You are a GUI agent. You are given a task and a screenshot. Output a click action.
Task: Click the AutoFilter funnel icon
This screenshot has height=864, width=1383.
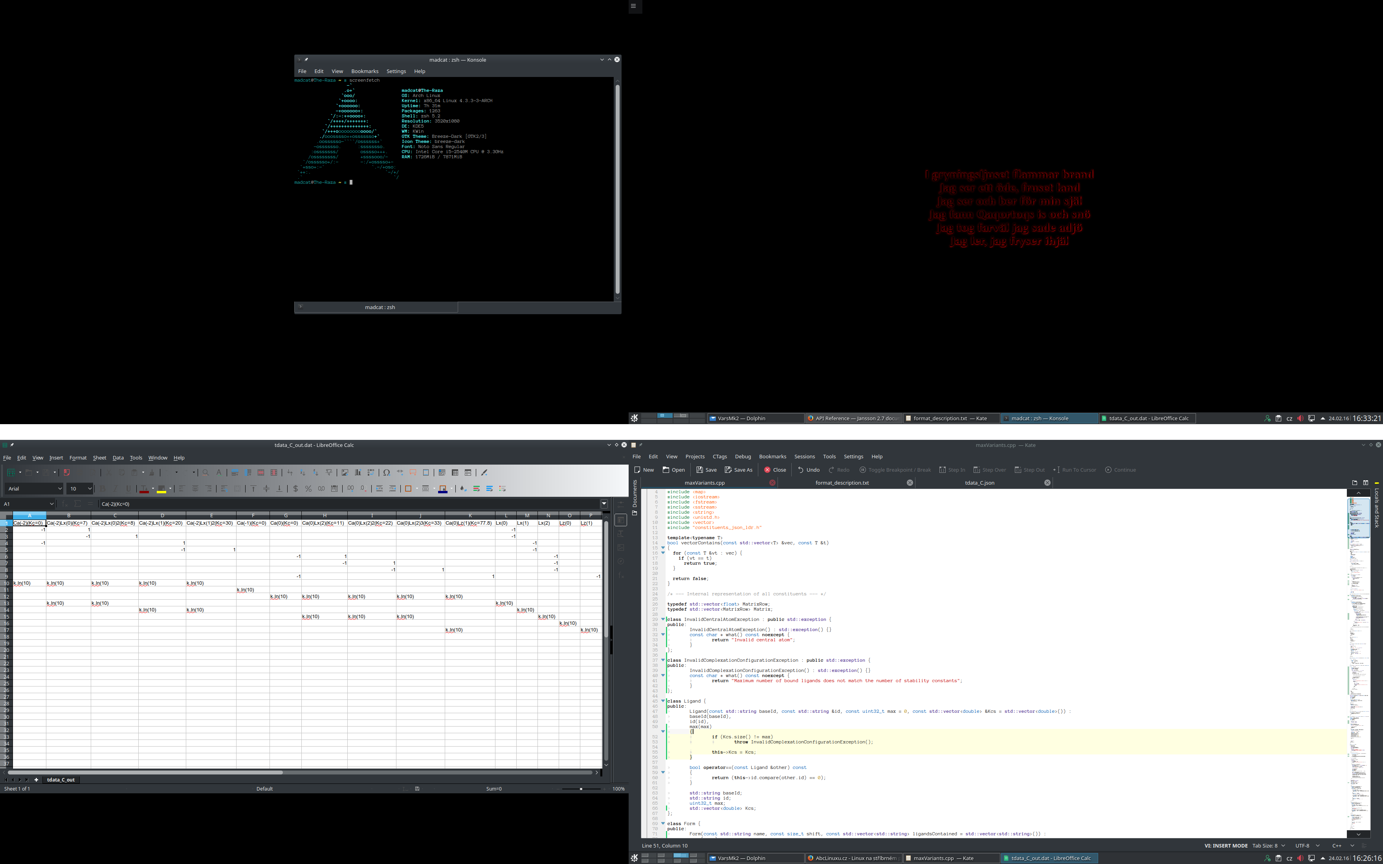click(x=328, y=472)
